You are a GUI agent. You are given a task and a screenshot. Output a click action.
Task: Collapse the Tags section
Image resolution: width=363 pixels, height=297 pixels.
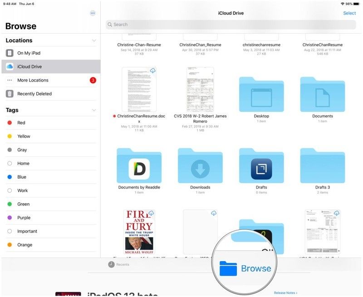coord(94,110)
